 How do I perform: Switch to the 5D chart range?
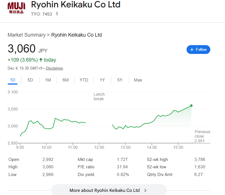tap(30, 80)
